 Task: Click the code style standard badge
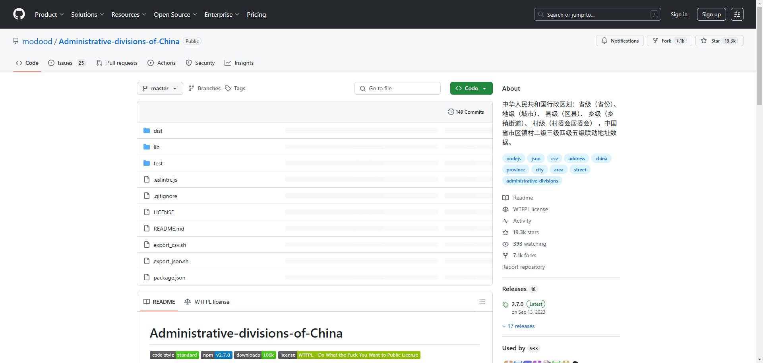(174, 355)
